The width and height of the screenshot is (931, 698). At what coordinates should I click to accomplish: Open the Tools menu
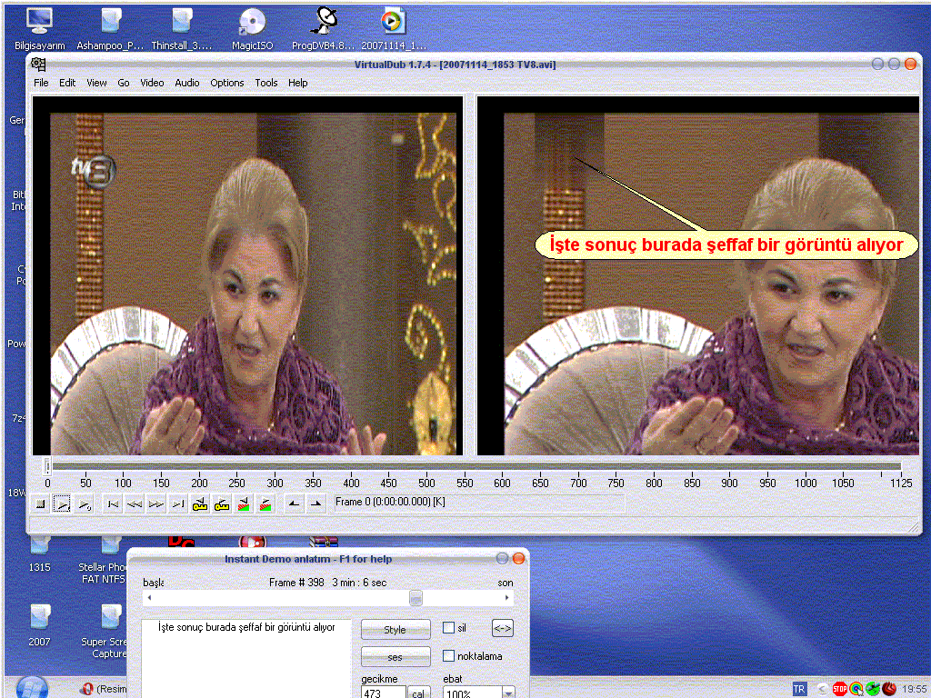click(266, 83)
